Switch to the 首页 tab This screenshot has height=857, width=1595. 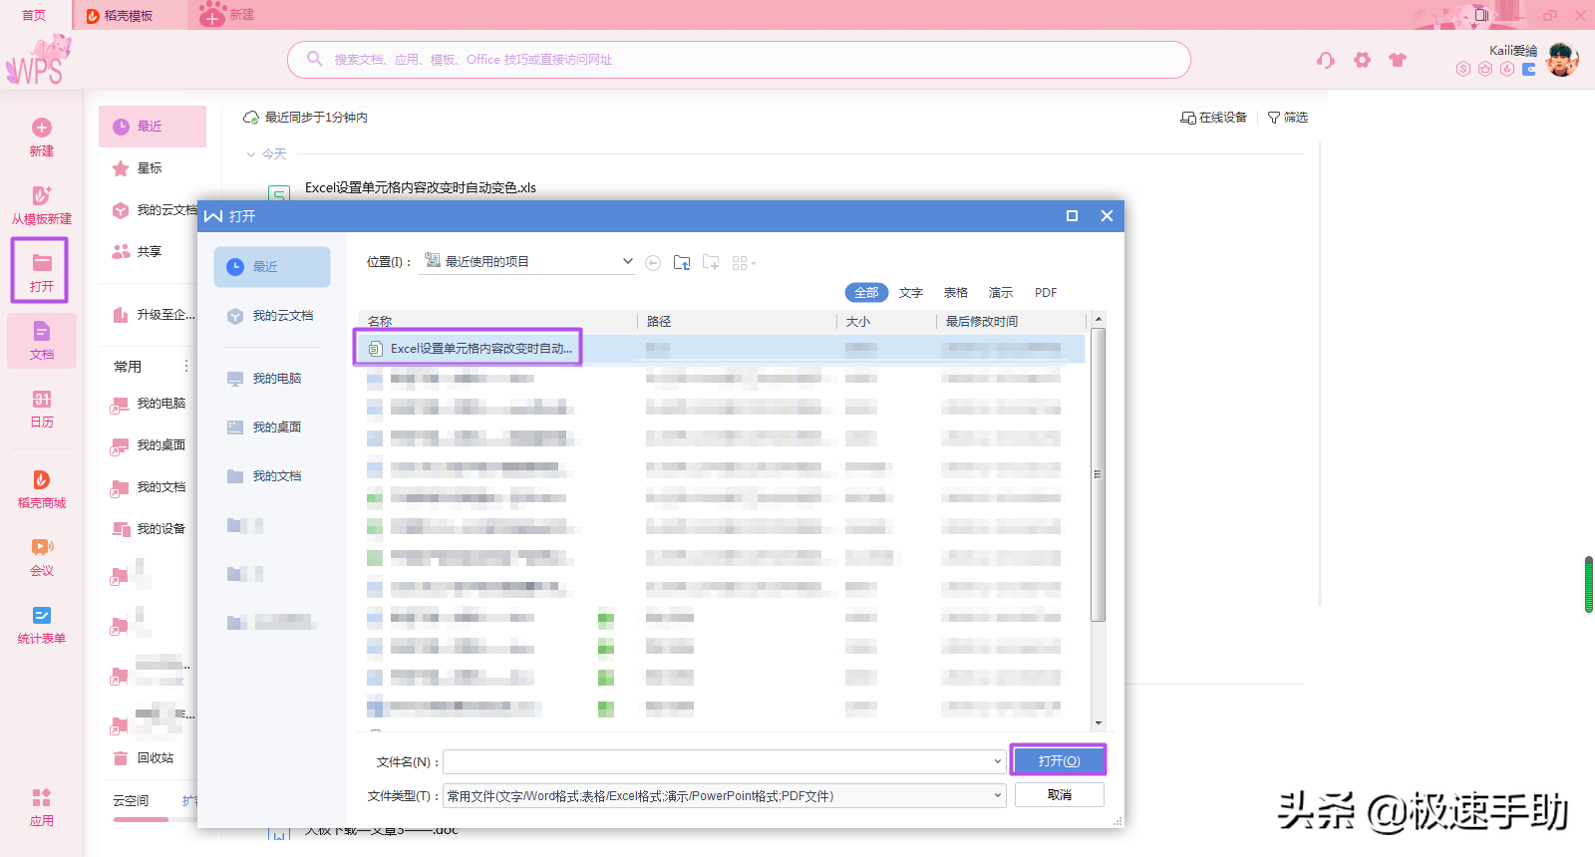(34, 15)
